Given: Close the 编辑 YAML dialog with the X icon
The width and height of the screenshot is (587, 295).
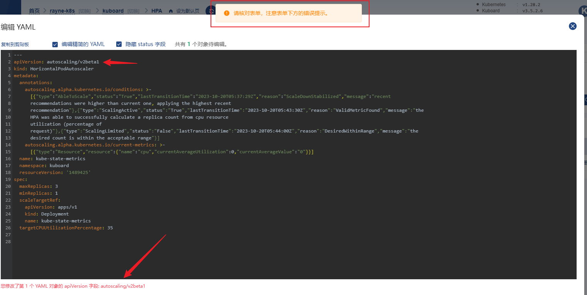Looking at the screenshot, I should pyautogui.click(x=573, y=26).
